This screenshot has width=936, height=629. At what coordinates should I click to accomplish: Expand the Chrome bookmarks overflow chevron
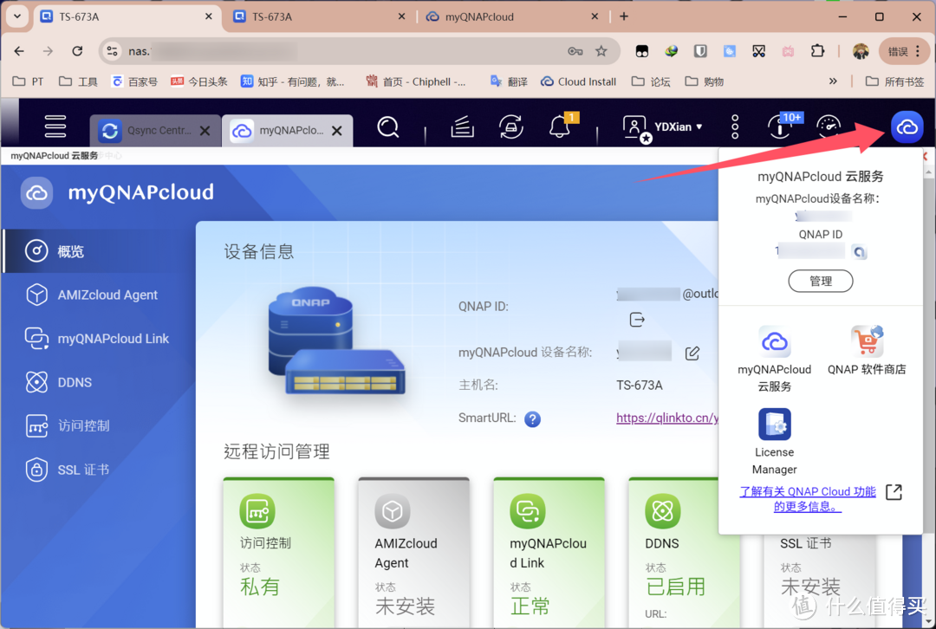[x=833, y=81]
